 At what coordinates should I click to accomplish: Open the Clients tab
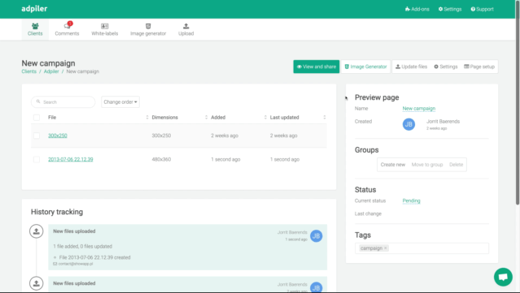click(x=35, y=29)
